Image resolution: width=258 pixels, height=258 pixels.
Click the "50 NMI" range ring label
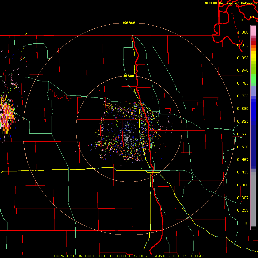(129, 76)
